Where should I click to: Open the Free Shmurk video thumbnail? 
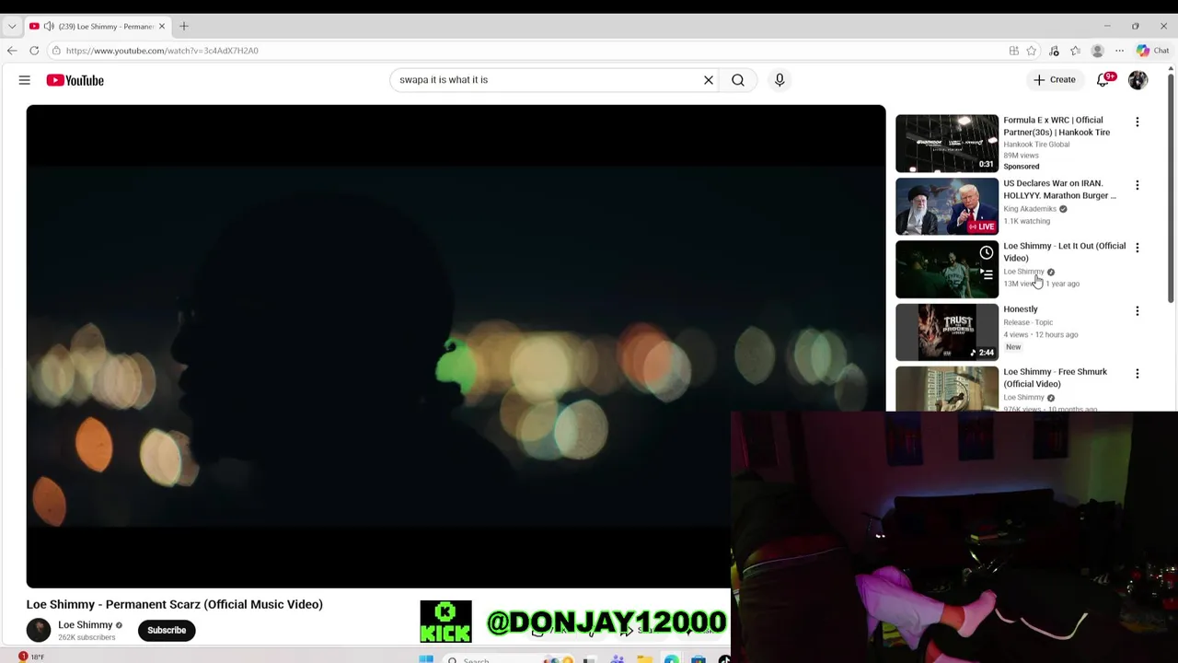coord(947,389)
